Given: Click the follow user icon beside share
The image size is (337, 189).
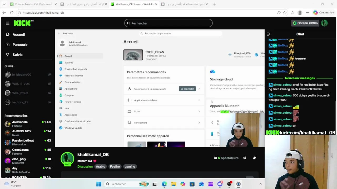Looking at the screenshot, I should tap(254, 158).
